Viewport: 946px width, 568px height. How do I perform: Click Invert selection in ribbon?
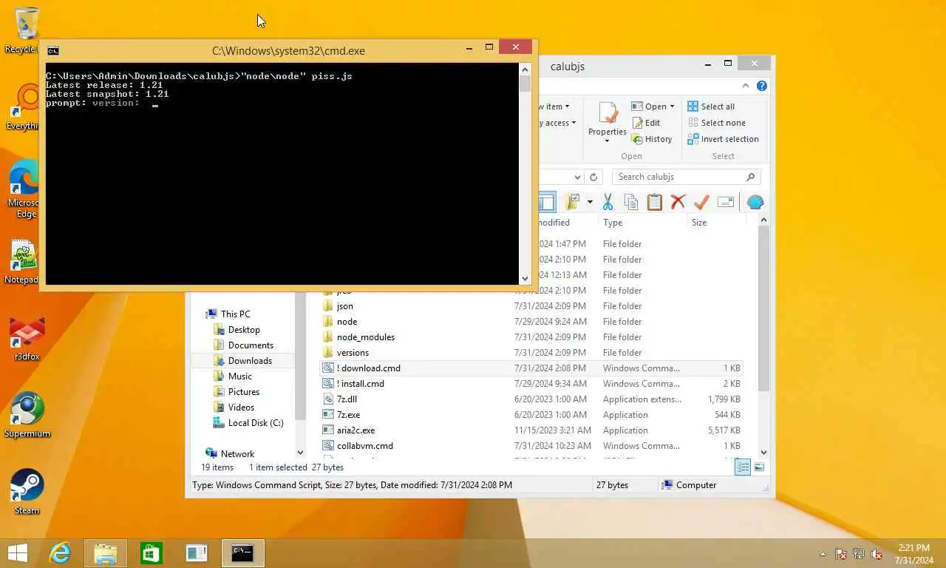click(723, 139)
